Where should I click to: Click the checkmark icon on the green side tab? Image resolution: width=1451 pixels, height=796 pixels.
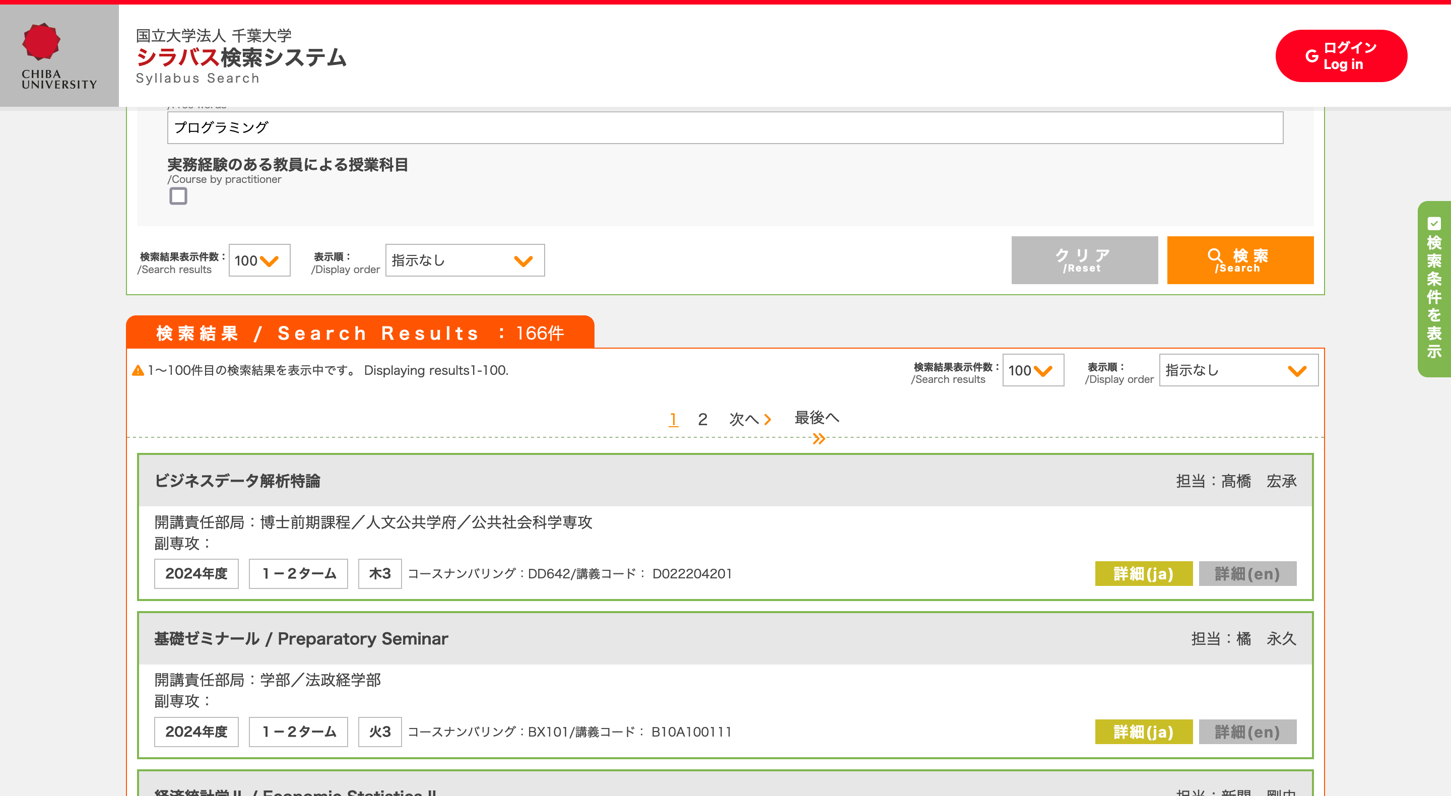[x=1434, y=224]
